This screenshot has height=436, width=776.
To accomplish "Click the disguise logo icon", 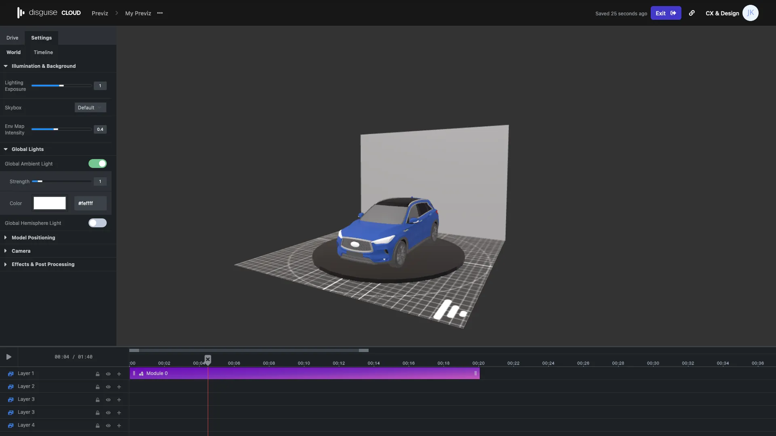I will 20,13.
